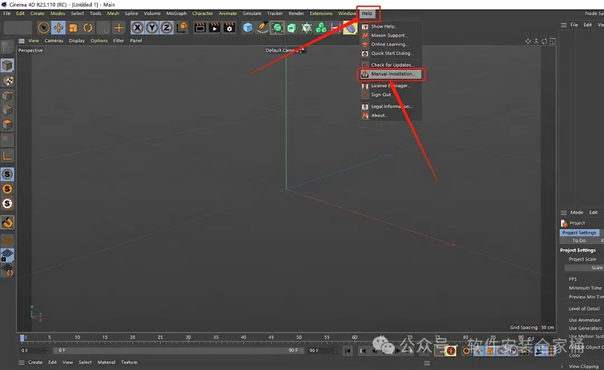This screenshot has height=370, width=604.
Task: Enable Model mode cube icon
Action: (x=7, y=65)
